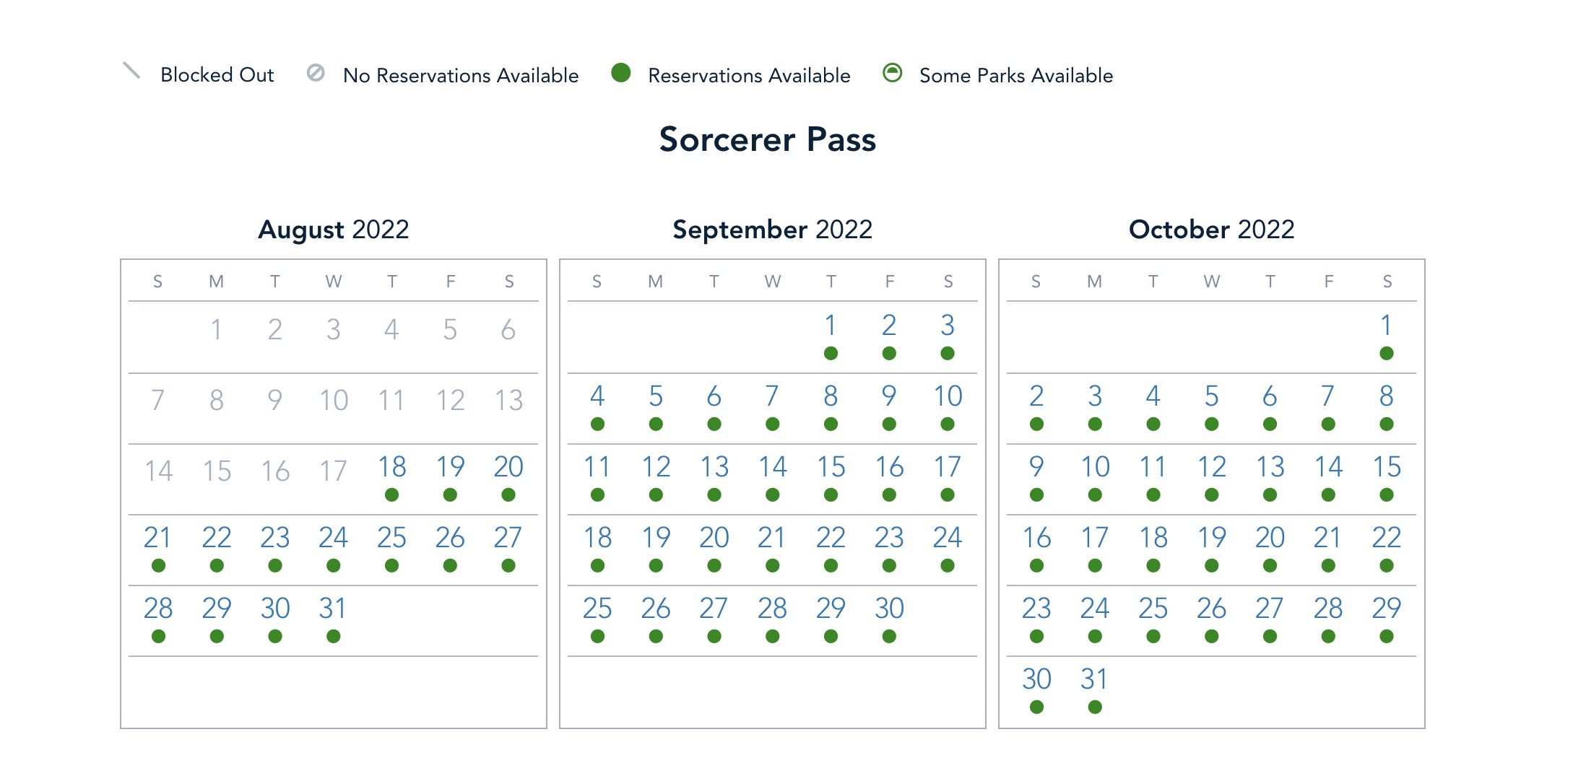This screenshot has height=784, width=1573.
Task: Click green dot under September 30
Action: [x=889, y=636]
